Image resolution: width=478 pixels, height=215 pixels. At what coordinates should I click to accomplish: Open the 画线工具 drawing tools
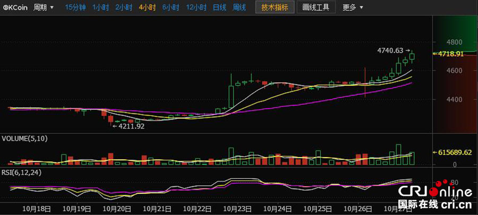click(x=315, y=8)
